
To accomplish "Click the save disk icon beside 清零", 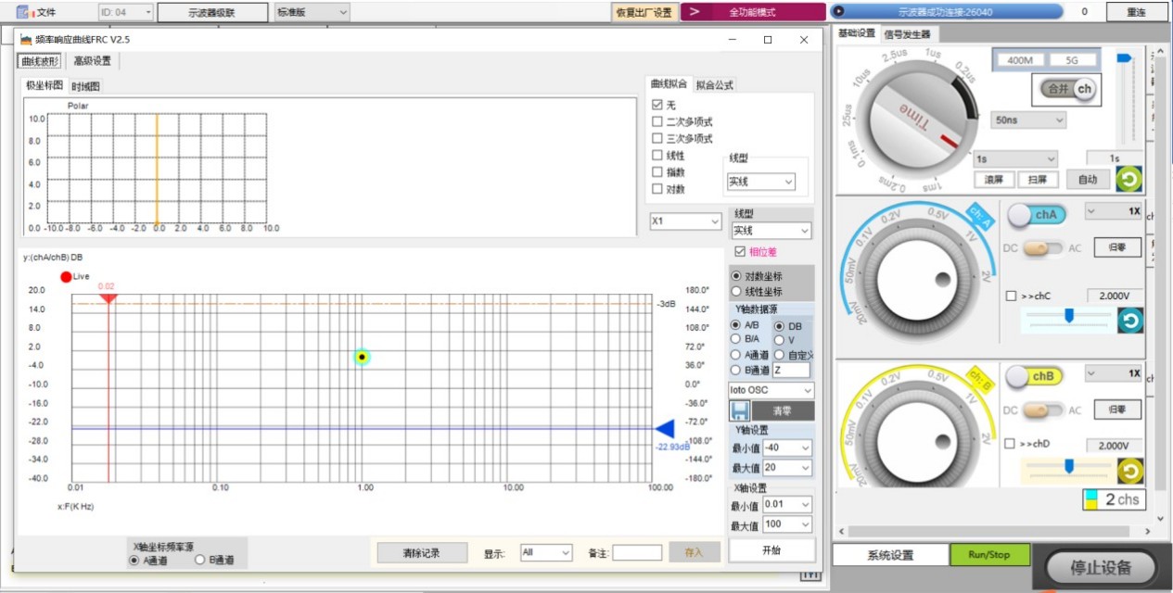I will coord(740,410).
